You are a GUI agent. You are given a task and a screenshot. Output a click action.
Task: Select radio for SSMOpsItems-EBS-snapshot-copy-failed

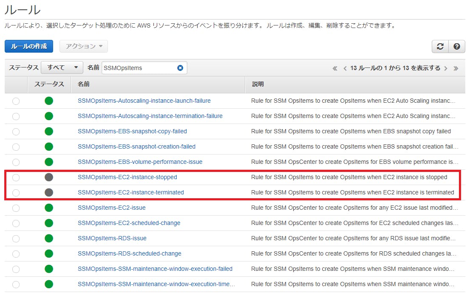[16, 132]
